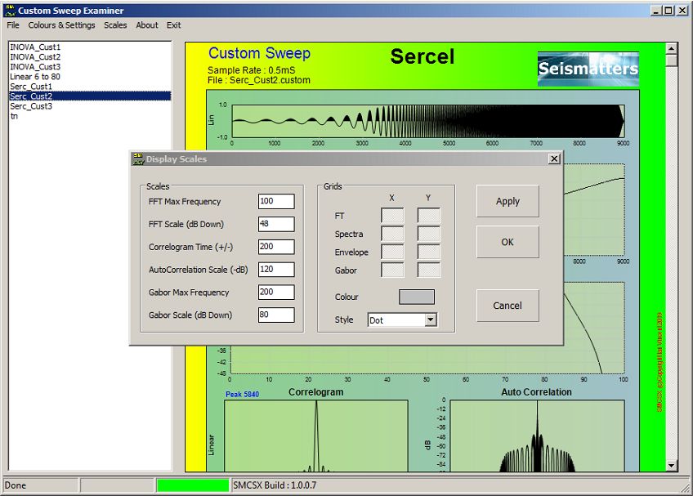Toggle the Envelope grid Y checkbox

click(x=429, y=252)
